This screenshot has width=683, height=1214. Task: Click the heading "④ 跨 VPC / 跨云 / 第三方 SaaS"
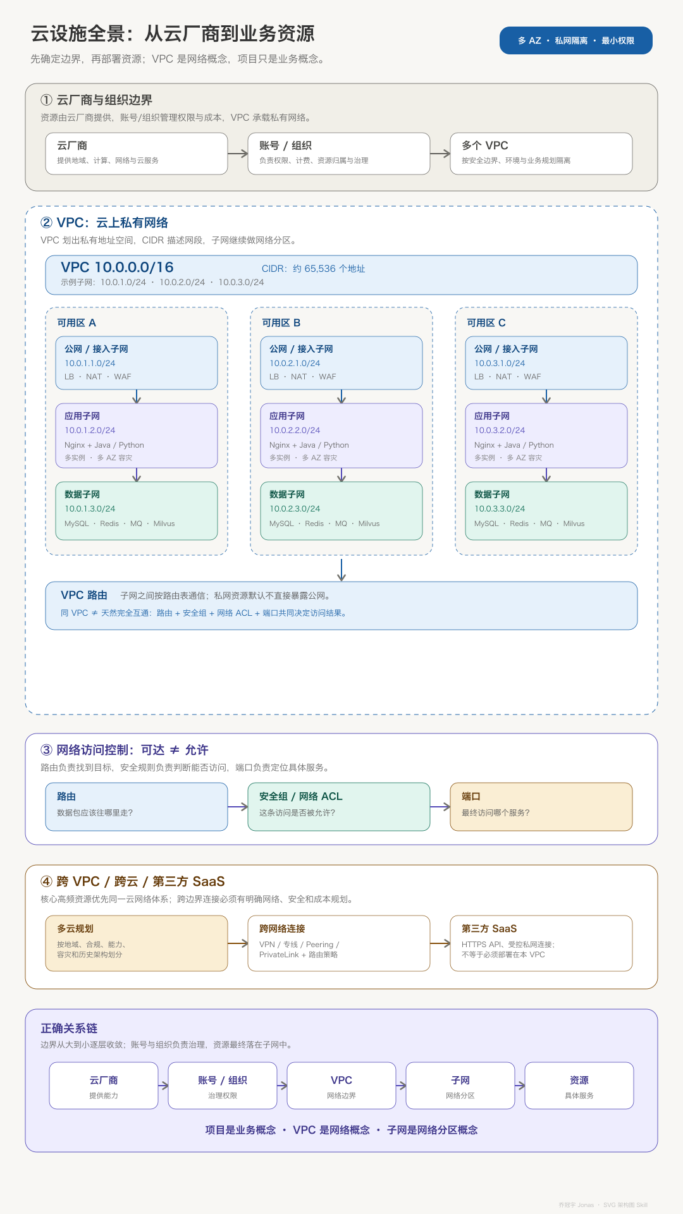(x=133, y=881)
